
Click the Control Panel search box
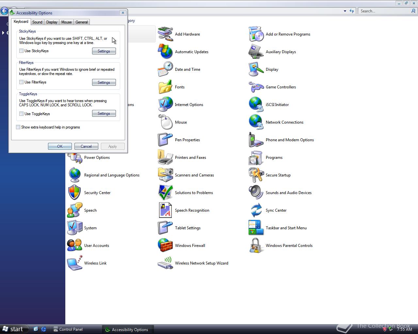384,11
